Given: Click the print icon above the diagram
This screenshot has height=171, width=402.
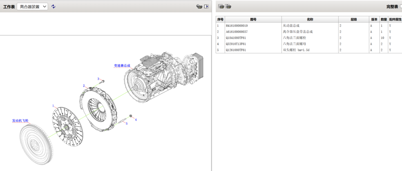Looking at the screenshot, I should click(199, 6).
